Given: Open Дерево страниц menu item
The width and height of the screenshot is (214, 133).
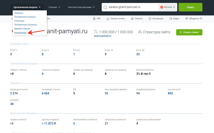Looking at the screenshot, I should [23, 29].
